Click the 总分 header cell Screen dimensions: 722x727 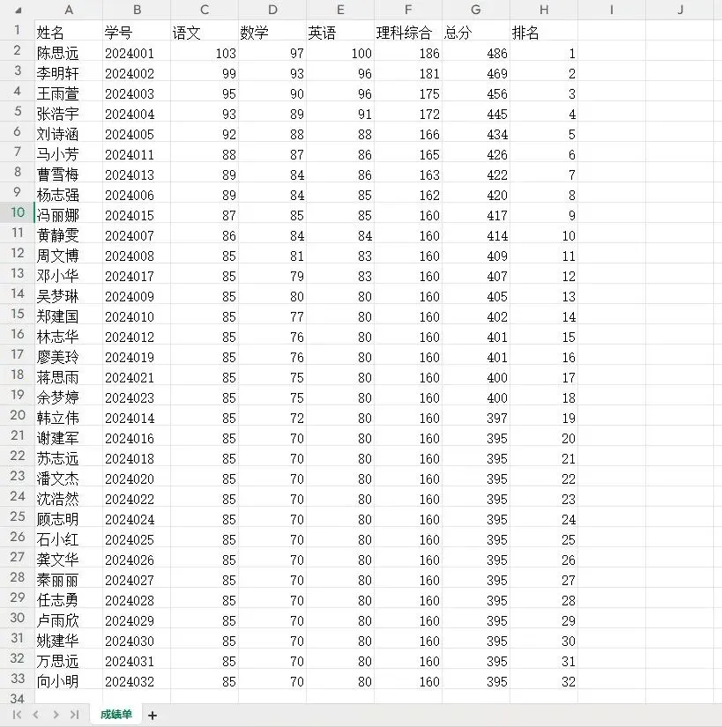[x=476, y=32]
